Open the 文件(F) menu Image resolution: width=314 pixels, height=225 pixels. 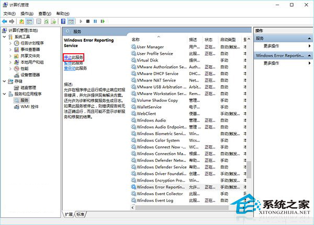[9, 14]
